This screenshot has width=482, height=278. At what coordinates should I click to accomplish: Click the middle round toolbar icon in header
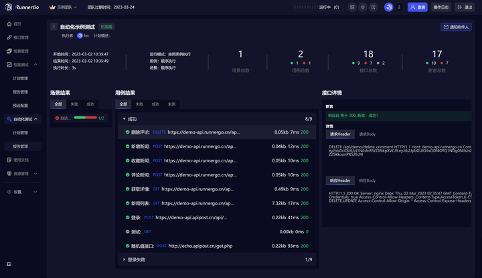(x=363, y=7)
